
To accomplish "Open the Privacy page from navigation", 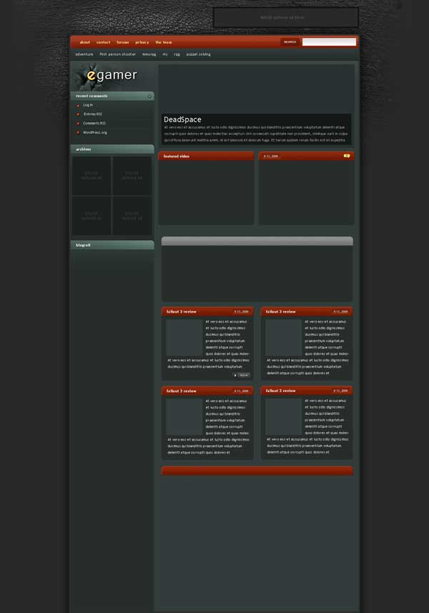I will [x=142, y=42].
